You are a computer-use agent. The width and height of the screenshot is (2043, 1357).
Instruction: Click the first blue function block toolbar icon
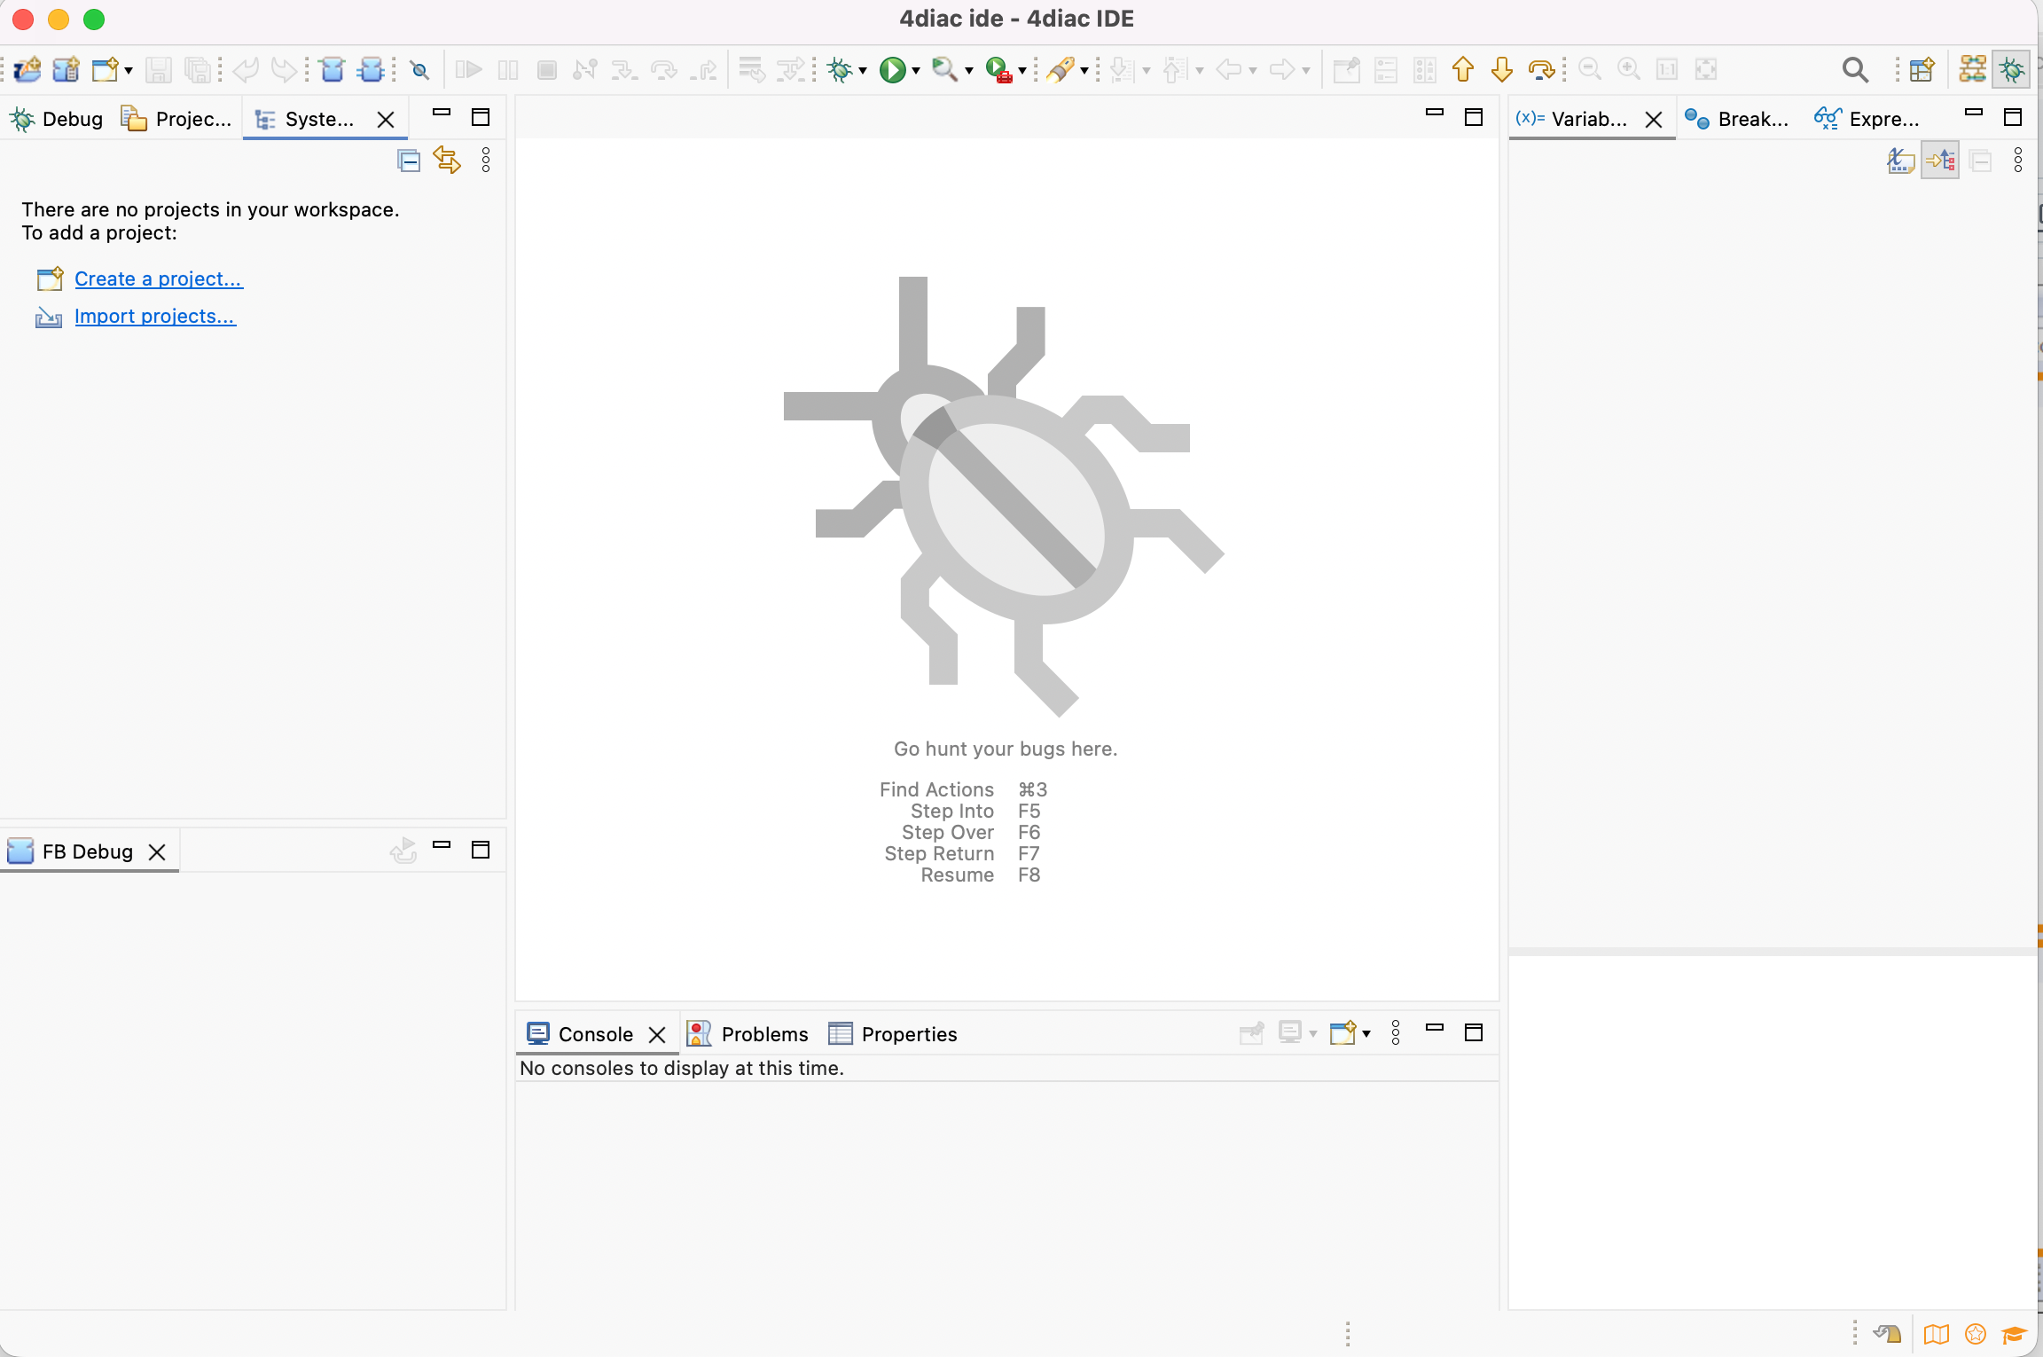tap(333, 69)
